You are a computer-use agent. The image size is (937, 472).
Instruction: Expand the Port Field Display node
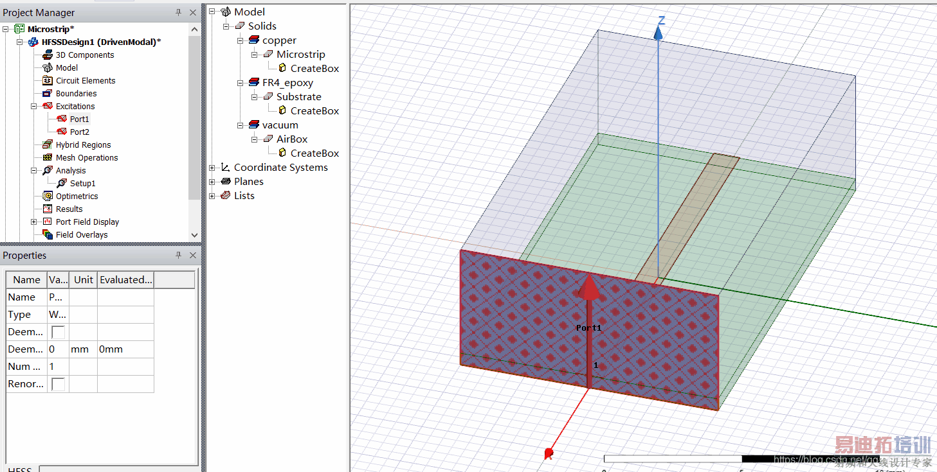click(34, 222)
